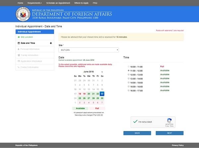199x148 pixels.
Task: Expand the Requirements menu dropdown
Action: click(34, 3)
